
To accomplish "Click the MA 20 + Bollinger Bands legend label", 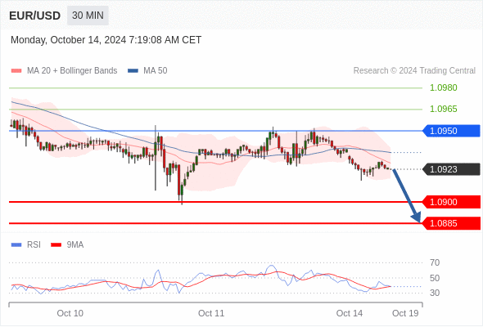I will 72,71.
